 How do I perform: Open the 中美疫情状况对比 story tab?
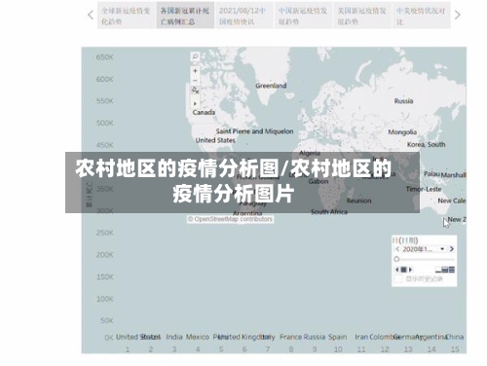[x=422, y=16]
